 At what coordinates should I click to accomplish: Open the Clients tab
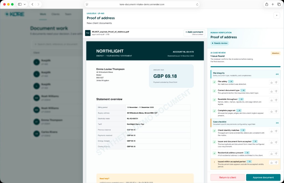pos(55,14)
